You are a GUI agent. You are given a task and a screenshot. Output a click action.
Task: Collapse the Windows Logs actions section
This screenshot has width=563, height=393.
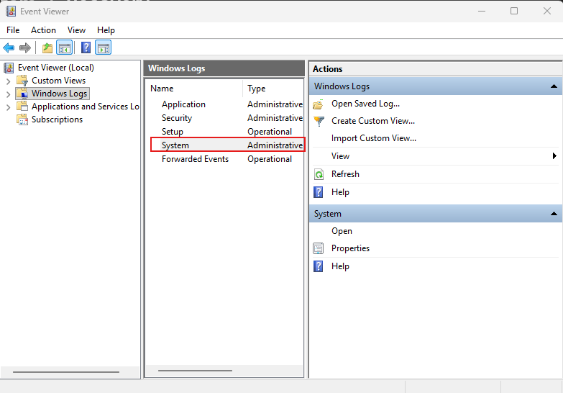point(554,86)
